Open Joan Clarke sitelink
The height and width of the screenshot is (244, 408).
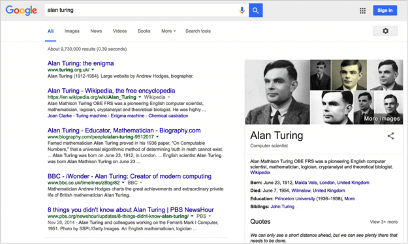59,115
